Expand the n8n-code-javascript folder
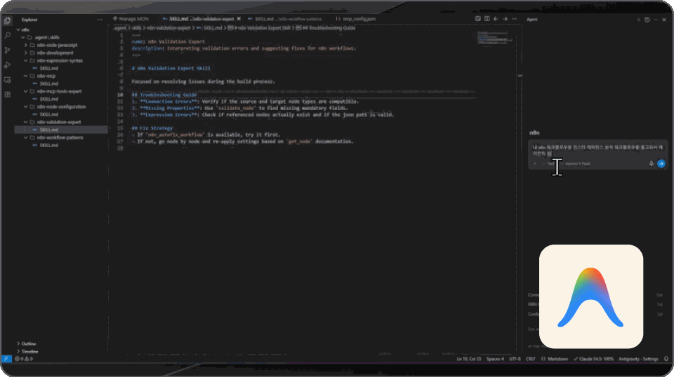Image resolution: width=674 pixels, height=377 pixels. click(x=26, y=45)
